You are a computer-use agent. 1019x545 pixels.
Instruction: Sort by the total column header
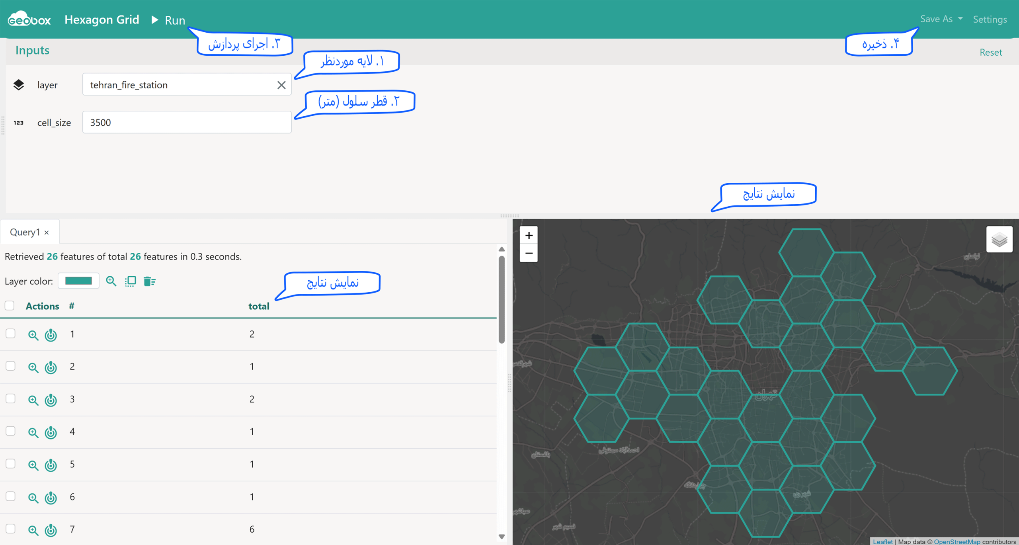[259, 306]
